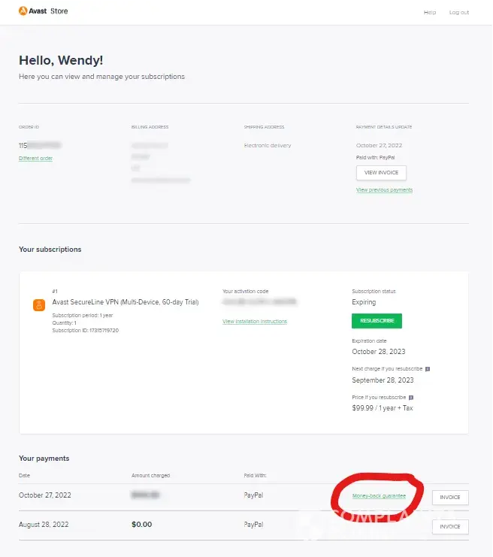The image size is (493, 557).
Task: Click the orange SecureLine VPN product icon
Action: (x=37, y=306)
